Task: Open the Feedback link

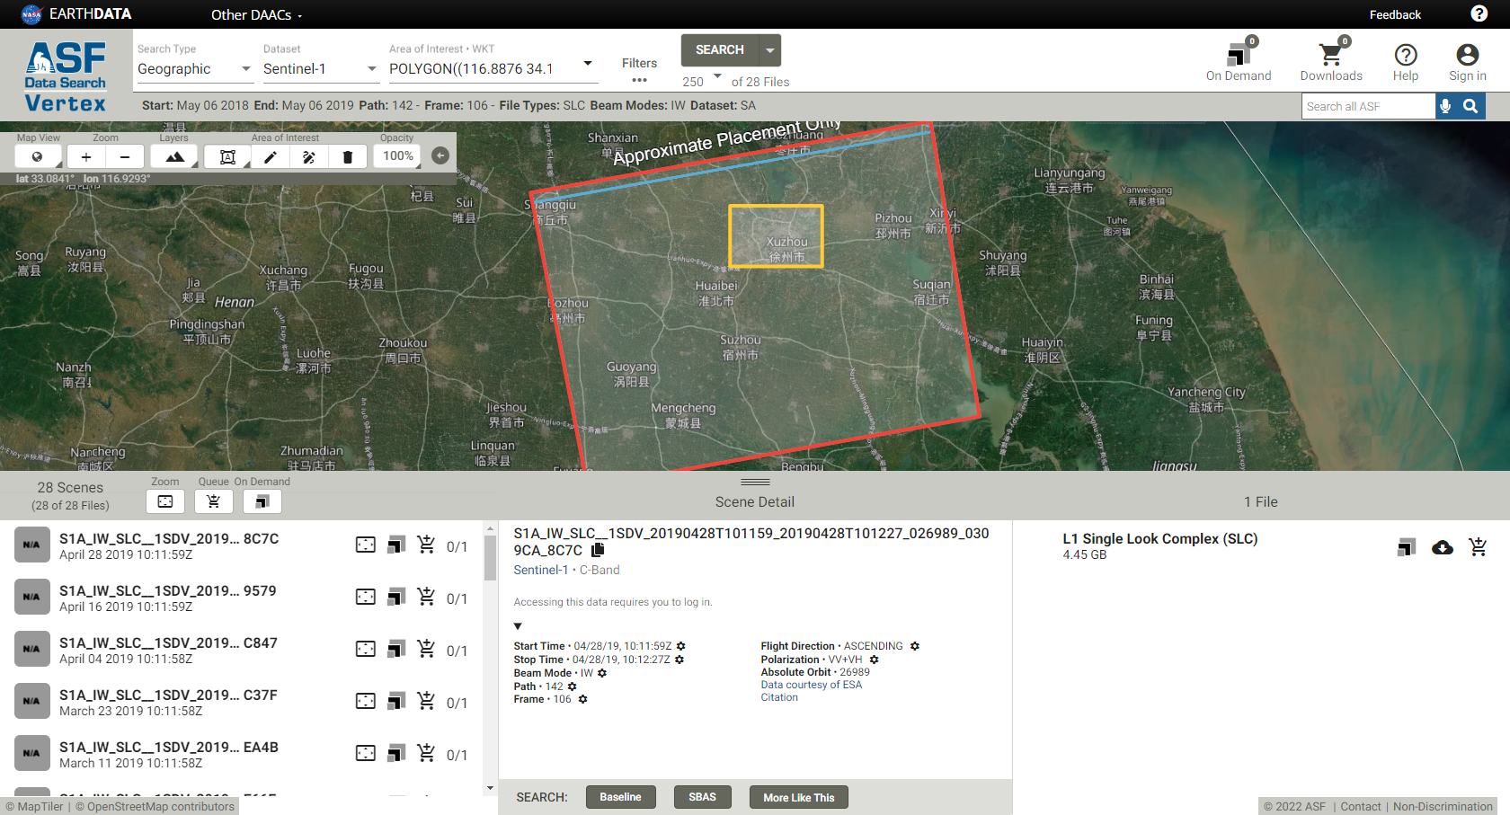Action: (1395, 14)
